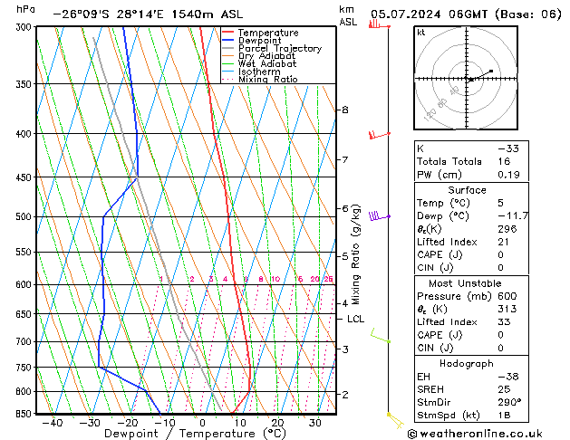This screenshot has height=440, width=570.
Task: Click the date 05.07.2024 06GMT header
Action: [430, 14]
